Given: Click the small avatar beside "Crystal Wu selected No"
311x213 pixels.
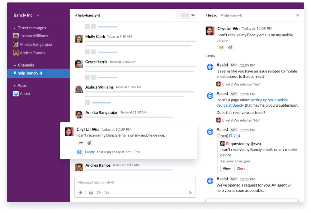Looking at the screenshot, I should [219, 120].
